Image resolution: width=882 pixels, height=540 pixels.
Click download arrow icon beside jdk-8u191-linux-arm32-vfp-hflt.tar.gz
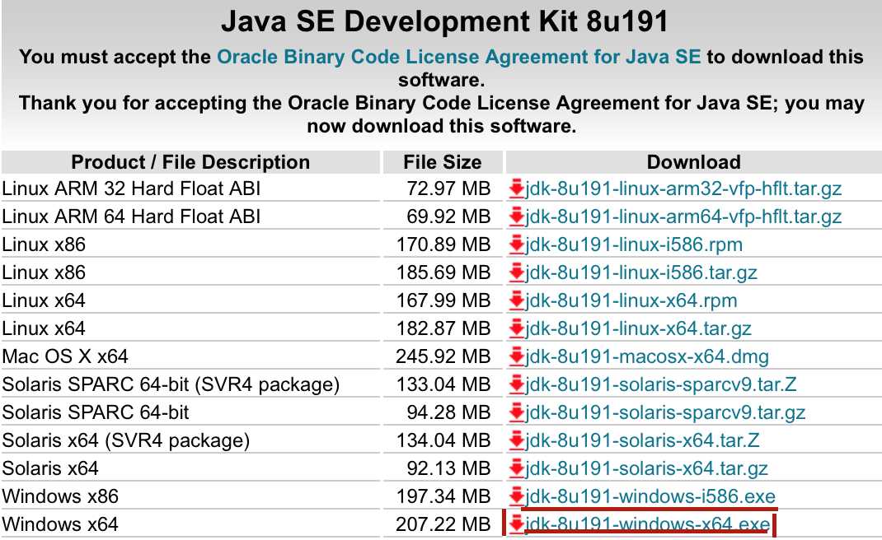click(x=516, y=189)
